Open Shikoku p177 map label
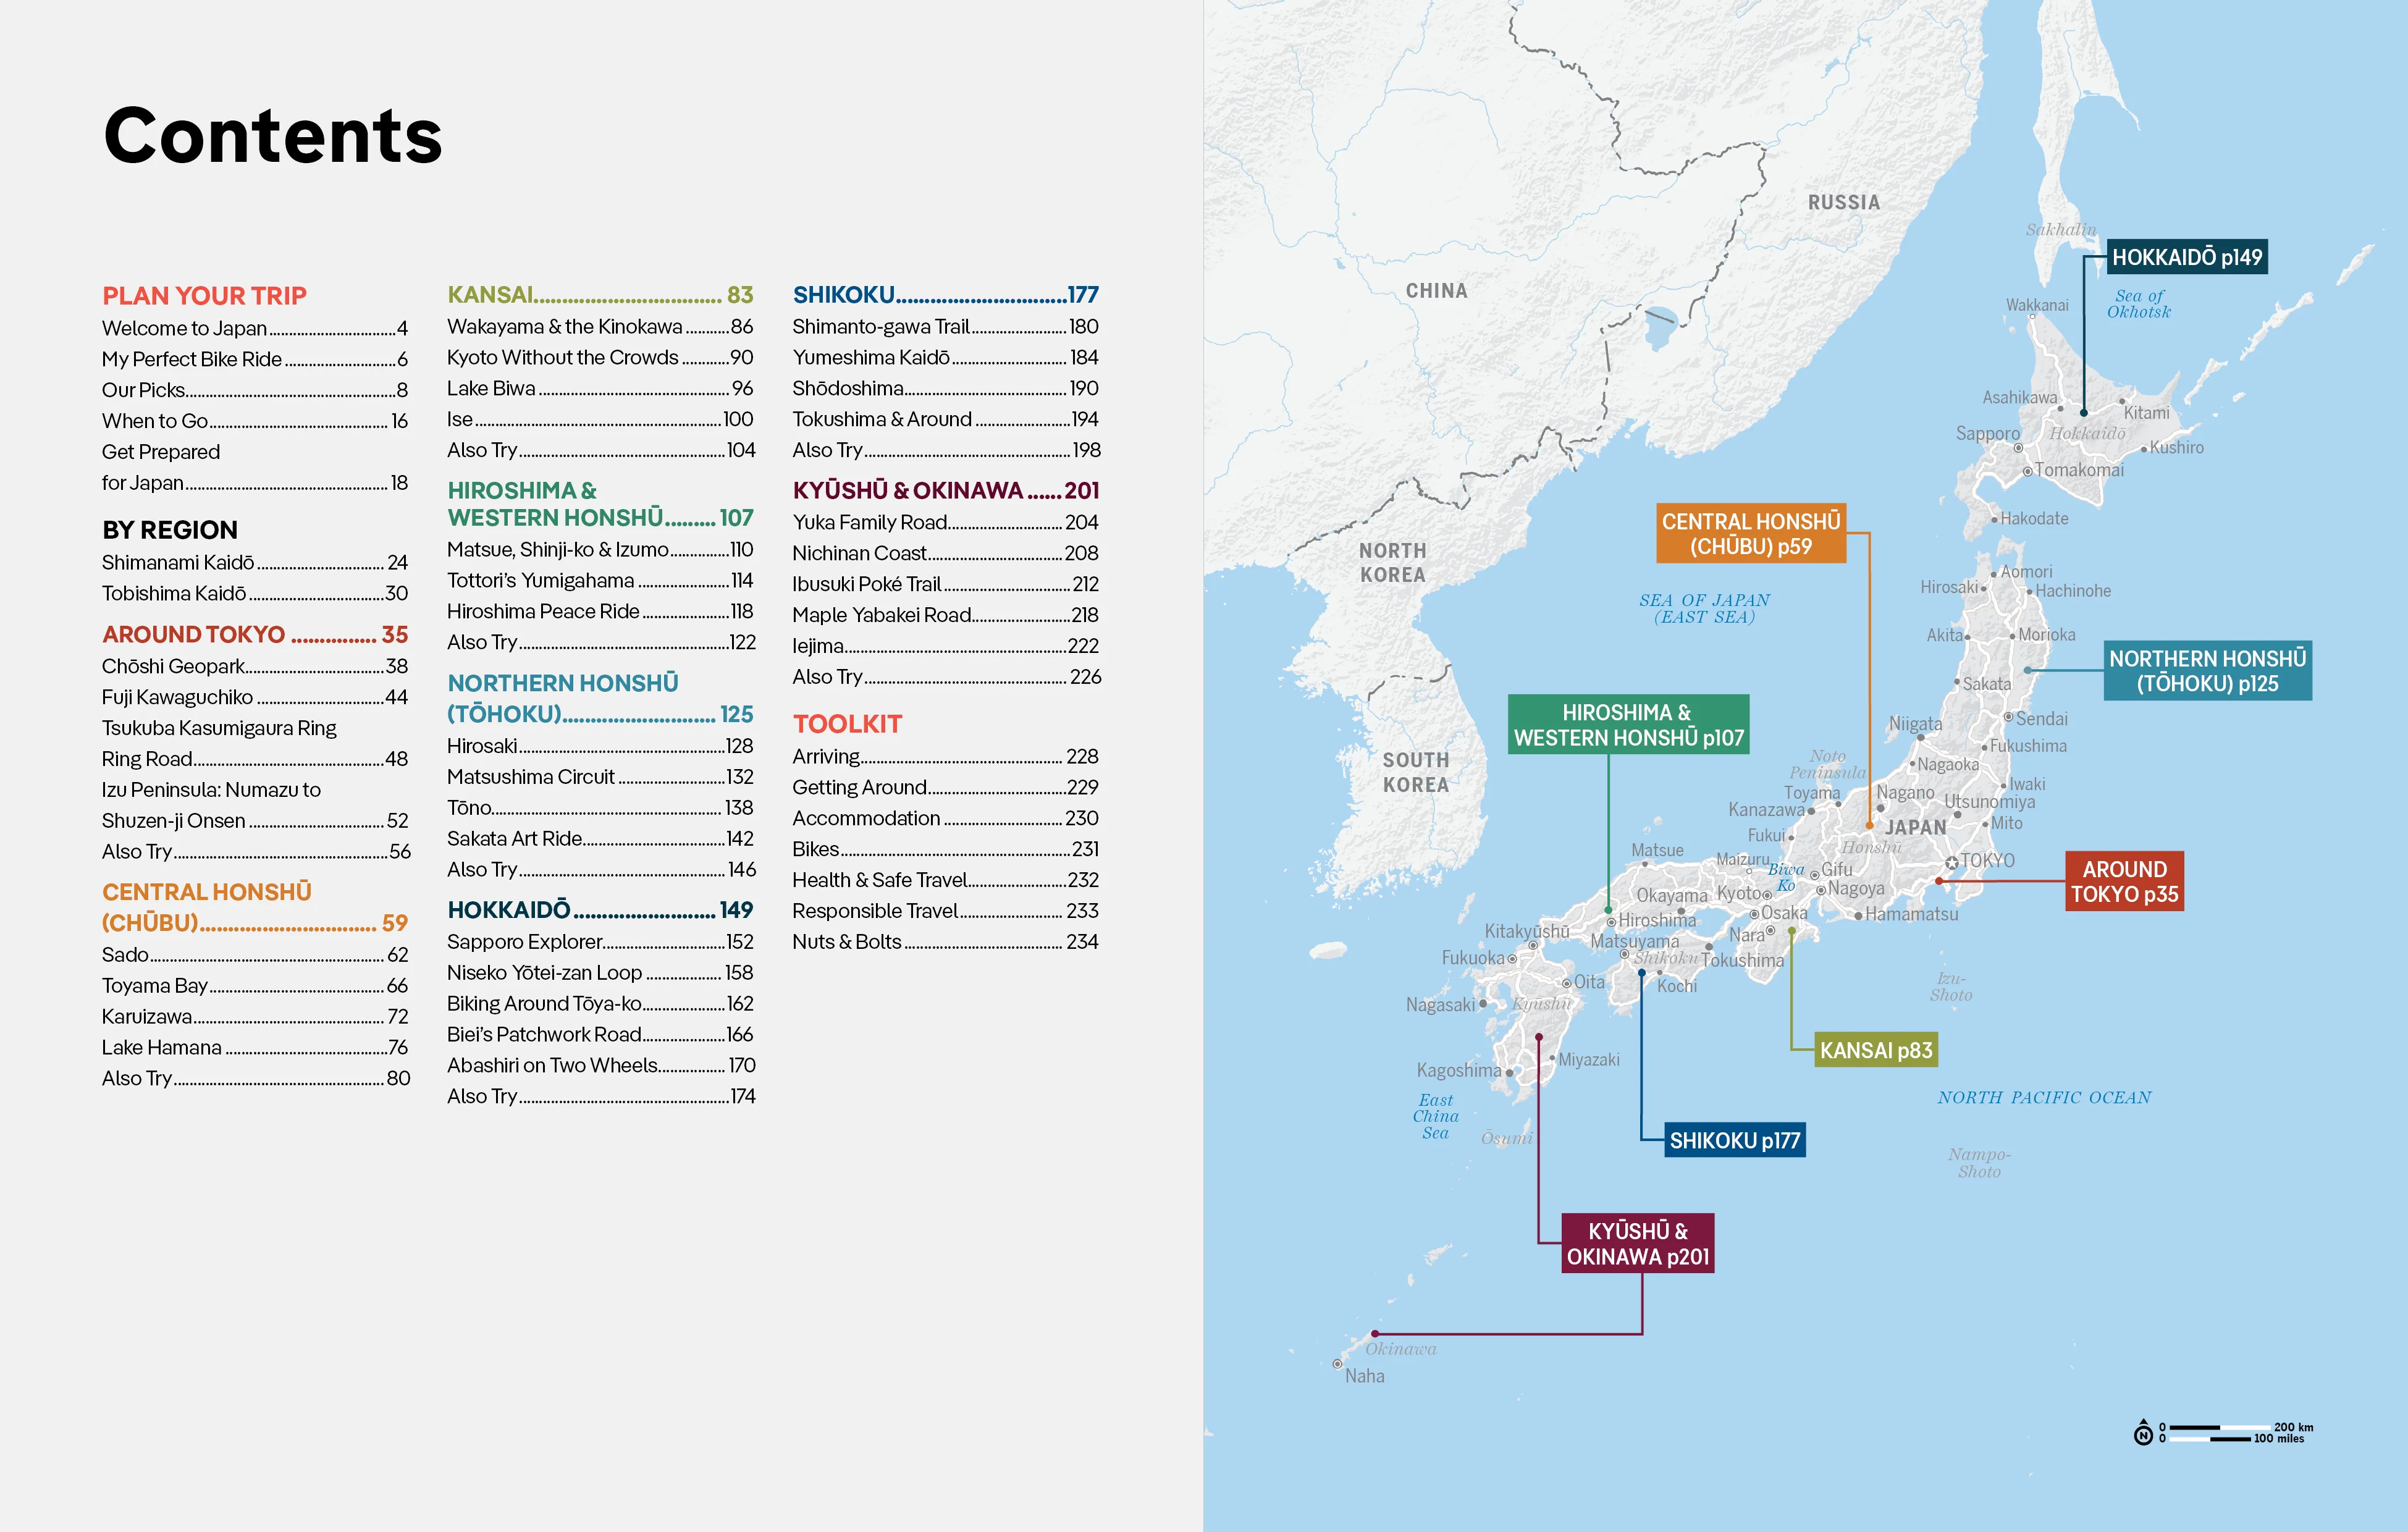 pyautogui.click(x=1734, y=1140)
